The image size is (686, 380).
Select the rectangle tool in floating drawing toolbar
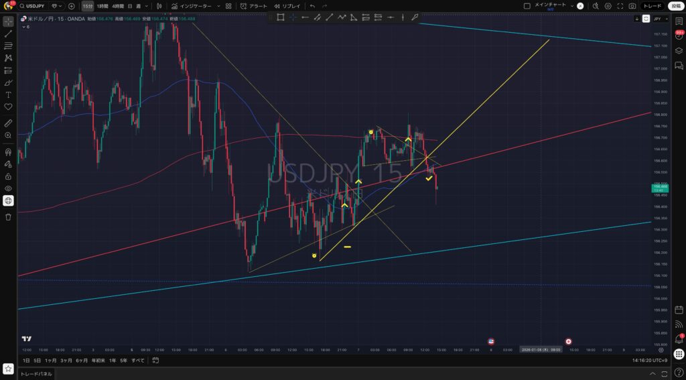tap(281, 17)
